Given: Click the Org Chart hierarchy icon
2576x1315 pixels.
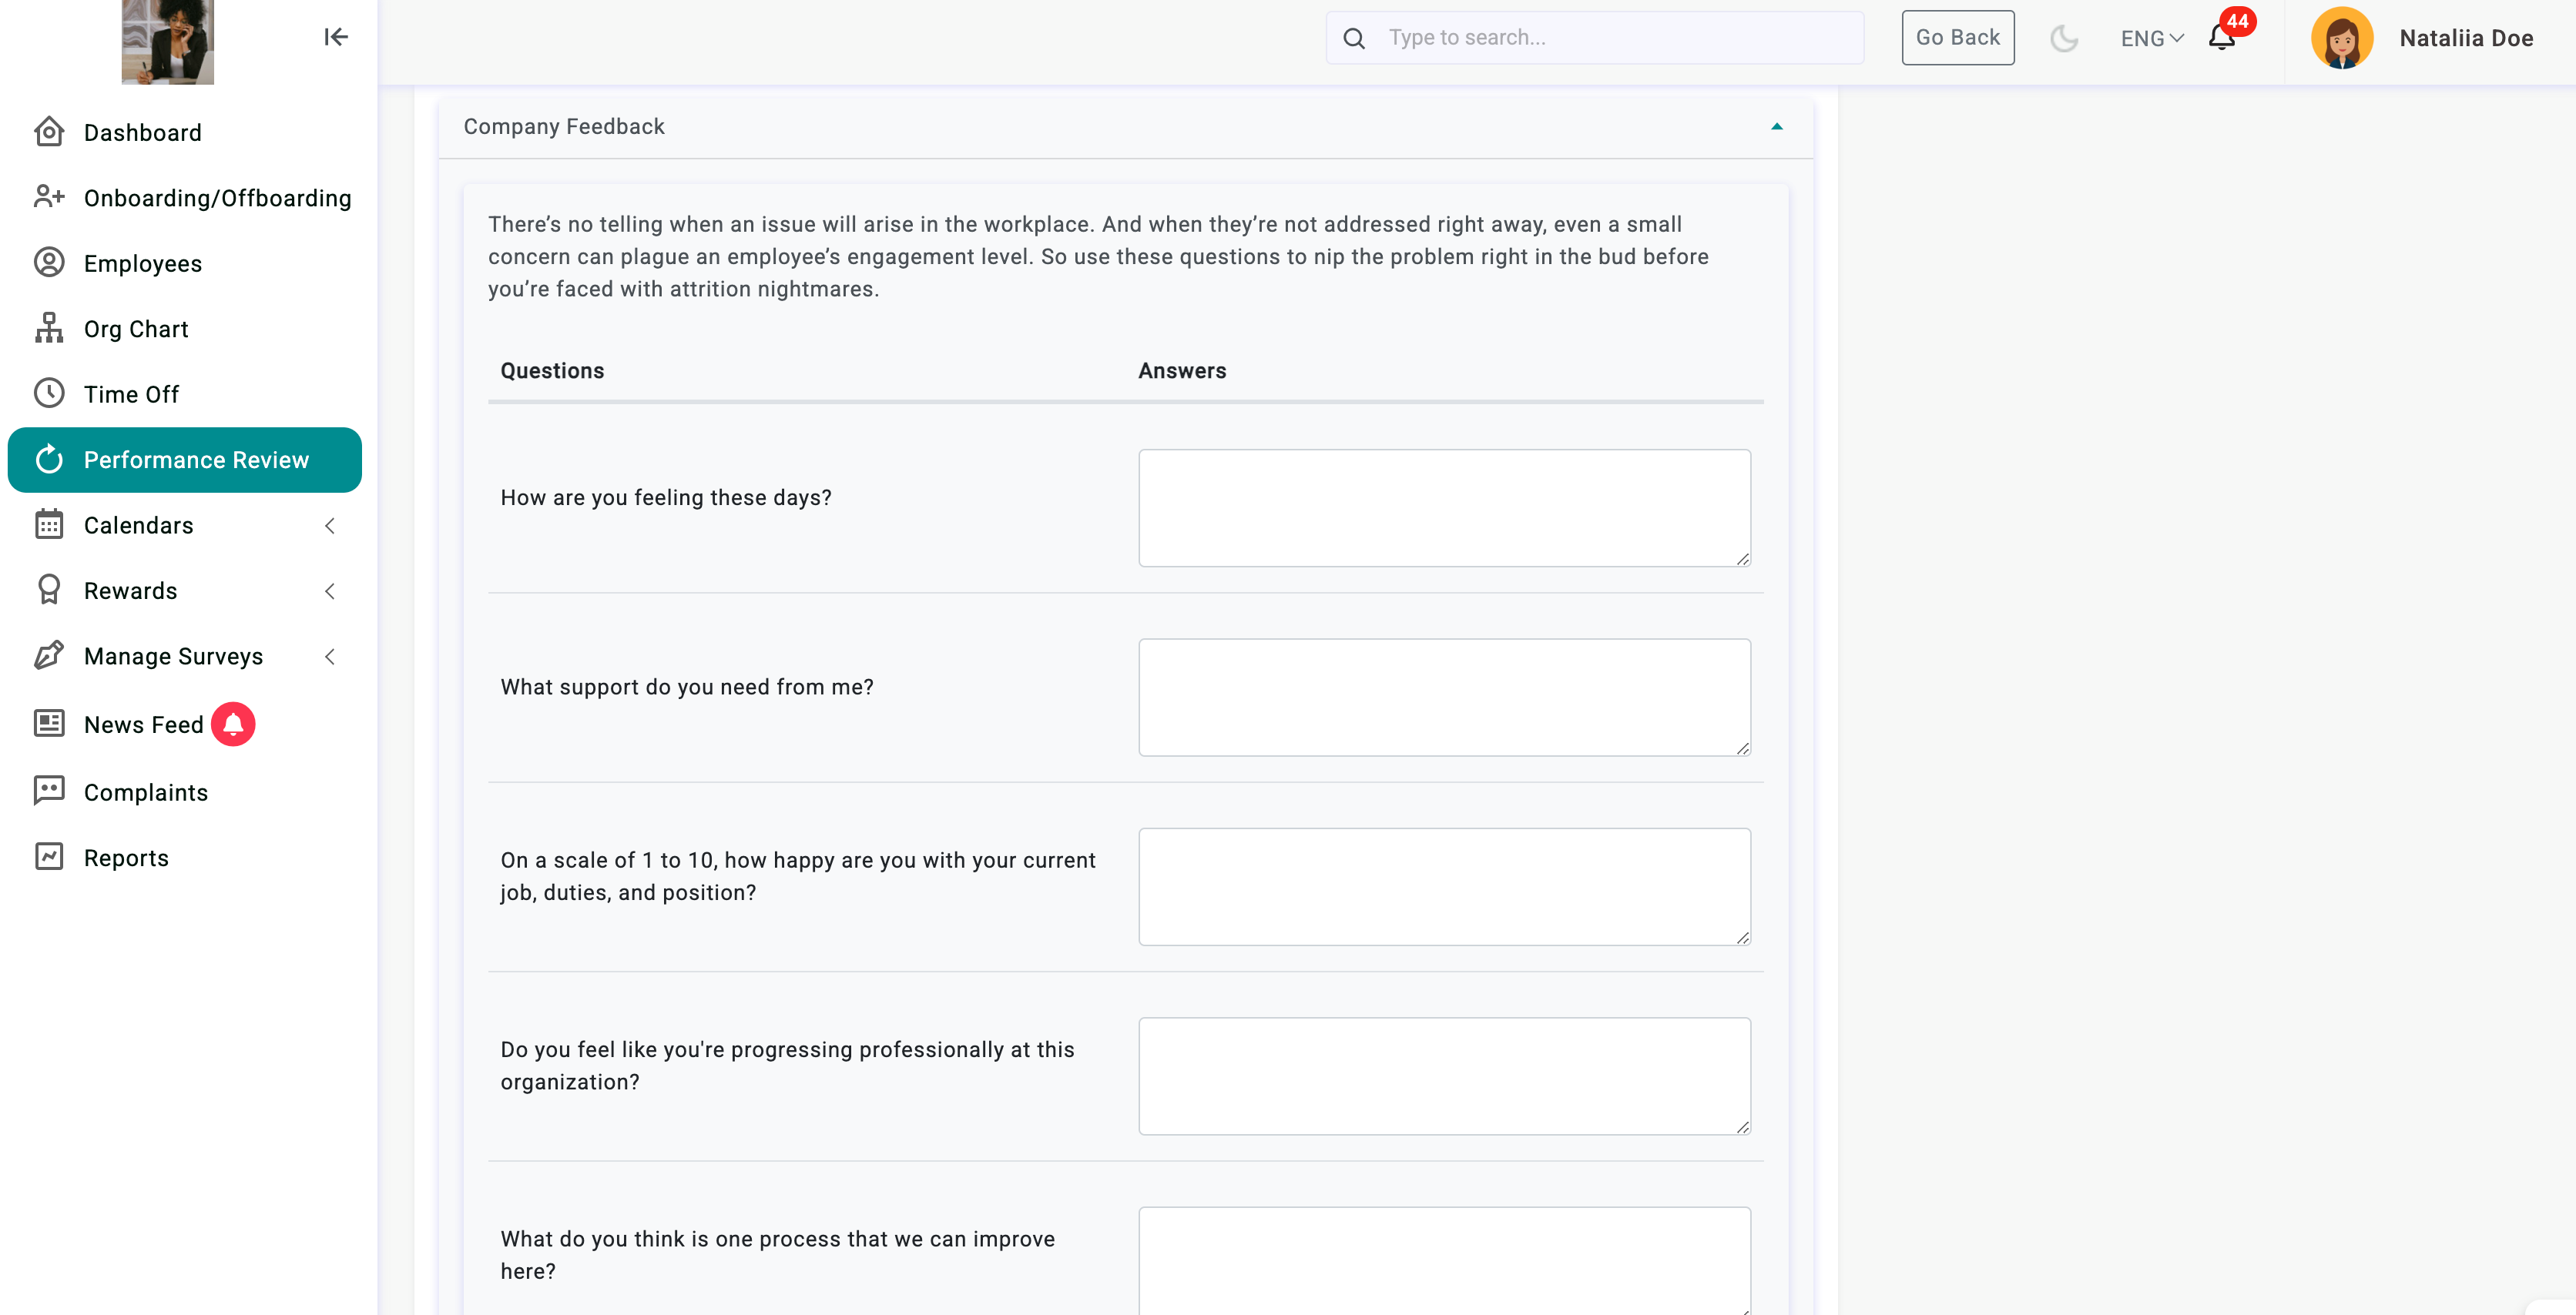Looking at the screenshot, I should [x=49, y=328].
